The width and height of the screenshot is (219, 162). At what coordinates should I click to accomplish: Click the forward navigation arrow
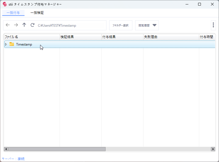coord(16,25)
